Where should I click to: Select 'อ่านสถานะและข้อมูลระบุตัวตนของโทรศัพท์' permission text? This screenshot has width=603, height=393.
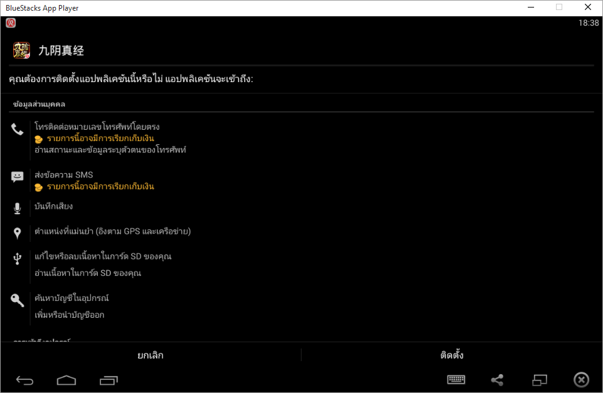tap(110, 150)
